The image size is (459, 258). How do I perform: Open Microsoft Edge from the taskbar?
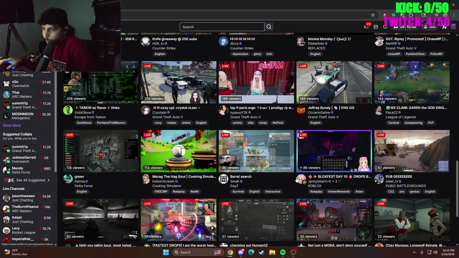click(x=251, y=252)
